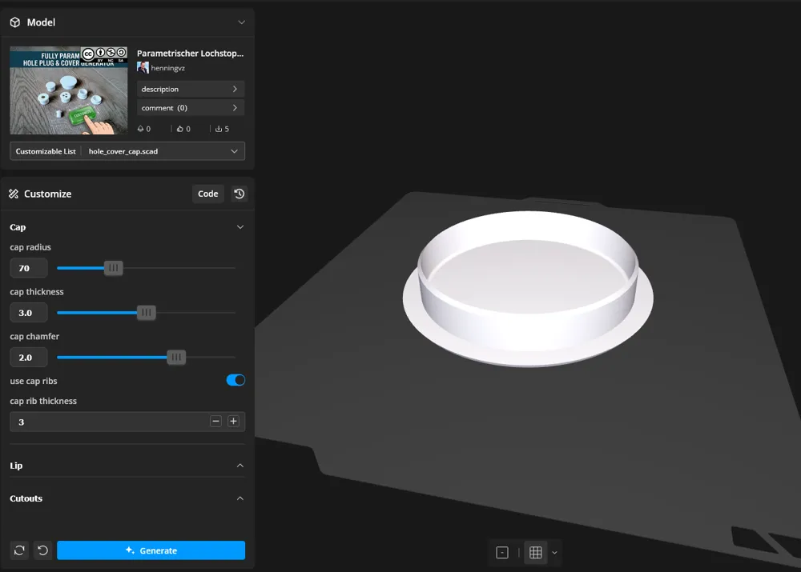Decrease cap rib thickness with minus
The height and width of the screenshot is (572, 801).
tap(215, 421)
